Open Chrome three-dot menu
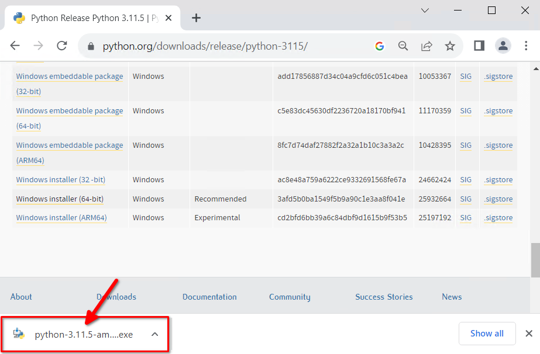Viewport: 540px width, 354px height. 526,46
